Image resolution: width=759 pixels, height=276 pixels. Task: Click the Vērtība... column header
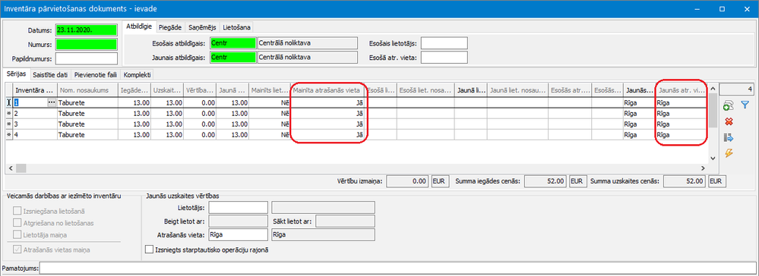coord(200,90)
